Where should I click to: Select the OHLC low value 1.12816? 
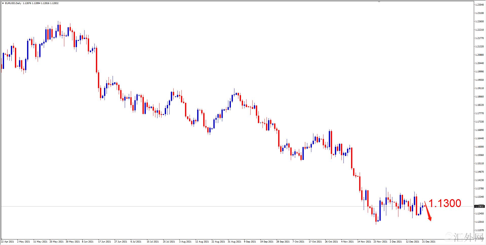[x=45, y=3]
